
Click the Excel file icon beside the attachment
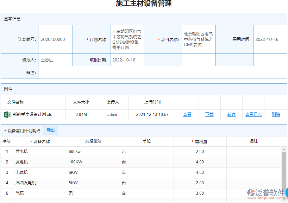tap(7, 114)
